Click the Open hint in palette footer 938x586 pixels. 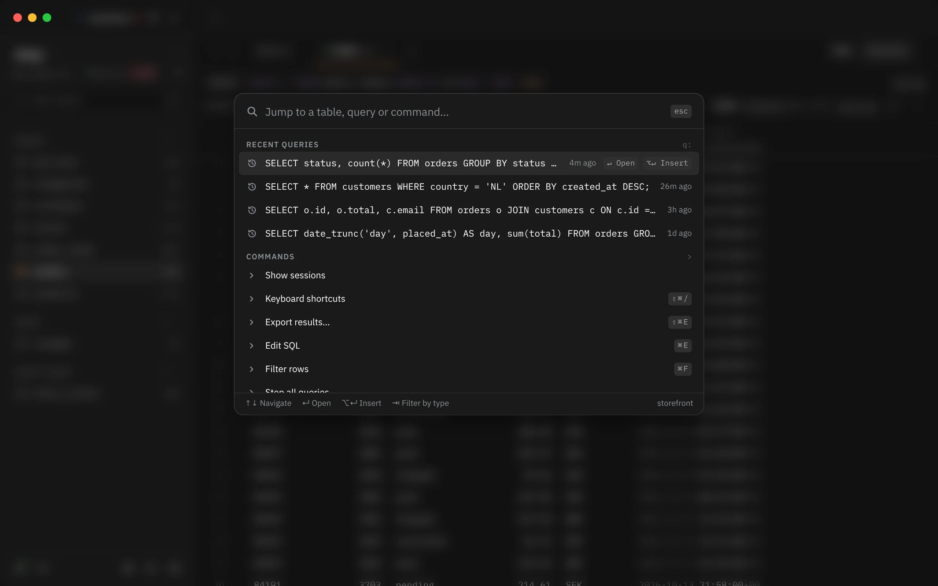point(317,403)
